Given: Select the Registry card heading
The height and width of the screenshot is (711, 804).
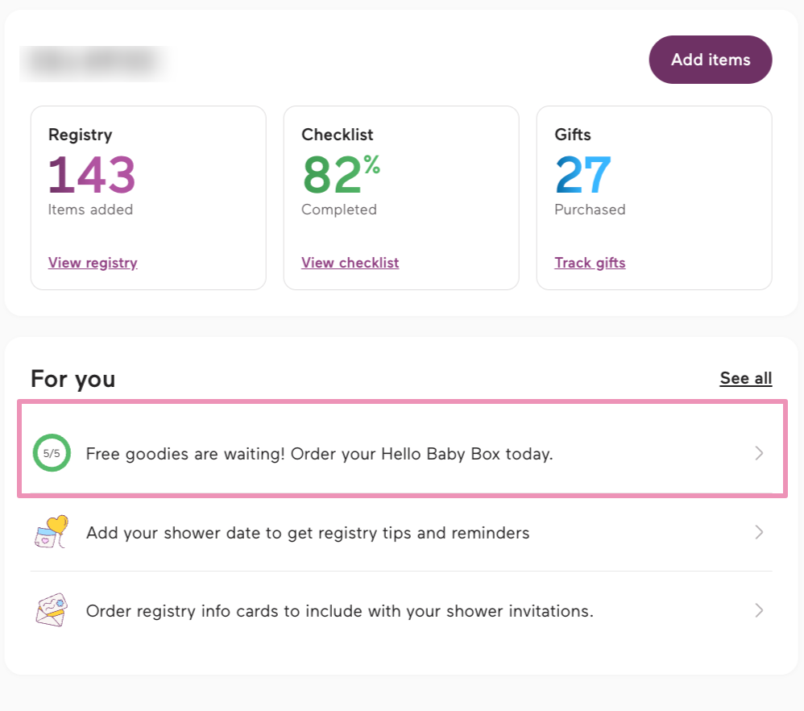Looking at the screenshot, I should pos(80,135).
